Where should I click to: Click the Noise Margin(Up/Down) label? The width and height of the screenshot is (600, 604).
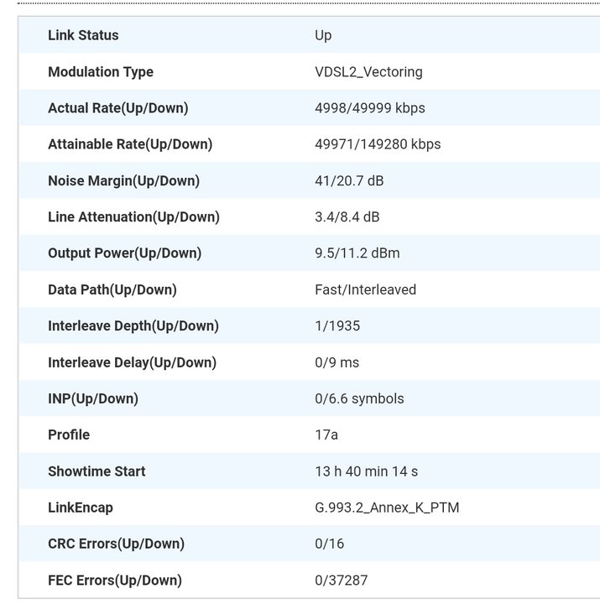[123, 180]
